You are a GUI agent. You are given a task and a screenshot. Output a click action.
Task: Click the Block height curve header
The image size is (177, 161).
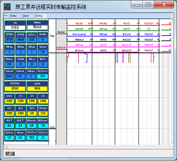[79, 34]
